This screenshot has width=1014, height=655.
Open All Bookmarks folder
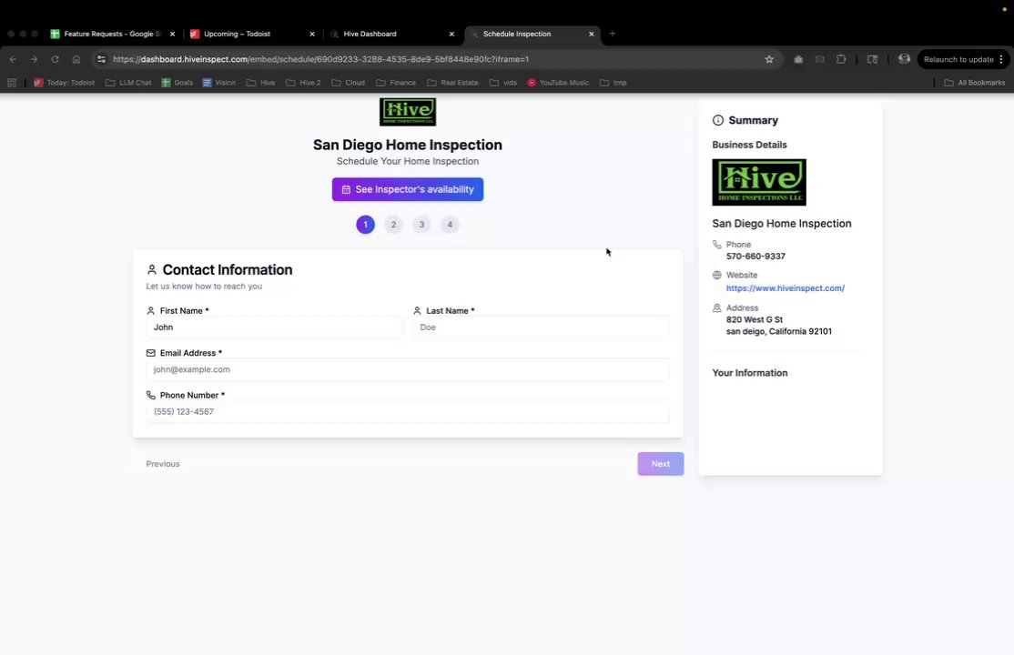975,83
